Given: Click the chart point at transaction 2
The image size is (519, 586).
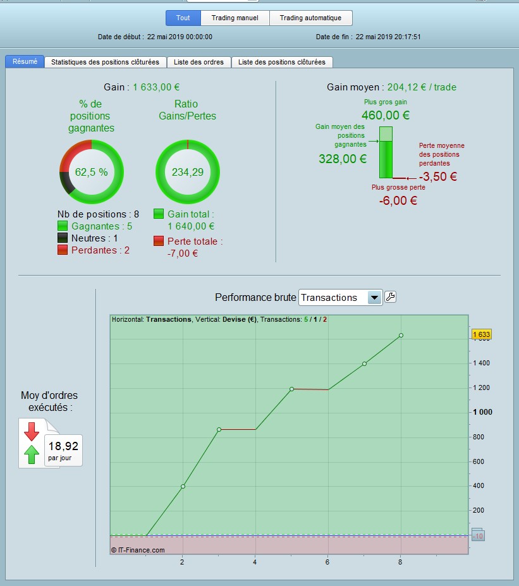Looking at the screenshot, I should coord(183,486).
